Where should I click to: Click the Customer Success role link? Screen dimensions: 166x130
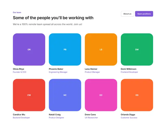pyautogui.click(x=129, y=118)
